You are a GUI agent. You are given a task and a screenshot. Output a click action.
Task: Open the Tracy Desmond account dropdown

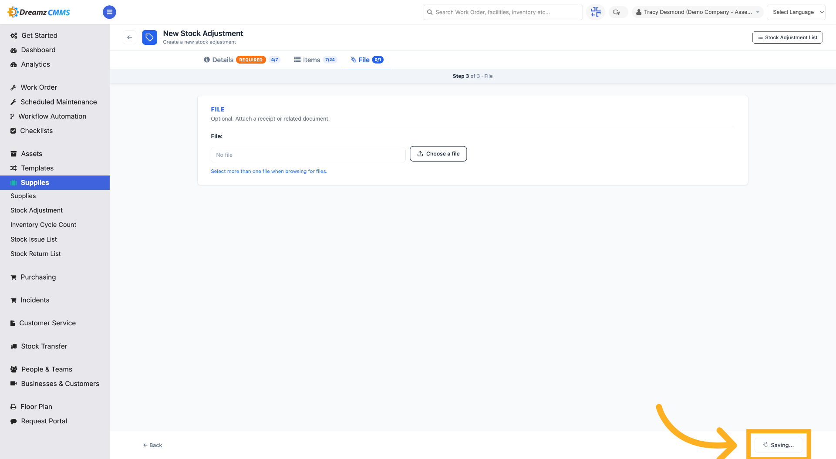click(698, 12)
